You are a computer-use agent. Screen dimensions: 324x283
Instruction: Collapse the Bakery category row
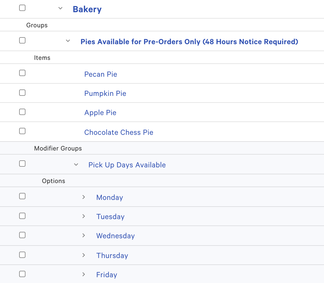click(x=60, y=8)
